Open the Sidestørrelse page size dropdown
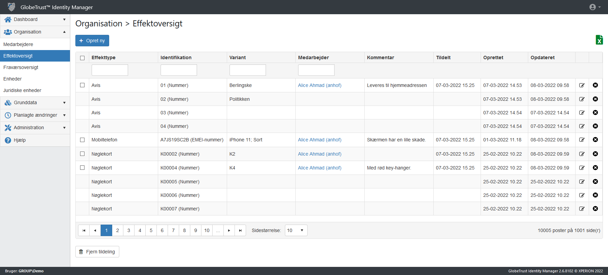Screen dimensions: 608x275 [296, 230]
